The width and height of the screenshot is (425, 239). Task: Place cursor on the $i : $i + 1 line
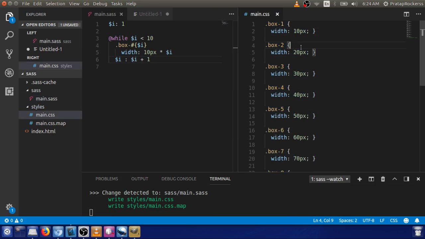tap(132, 59)
